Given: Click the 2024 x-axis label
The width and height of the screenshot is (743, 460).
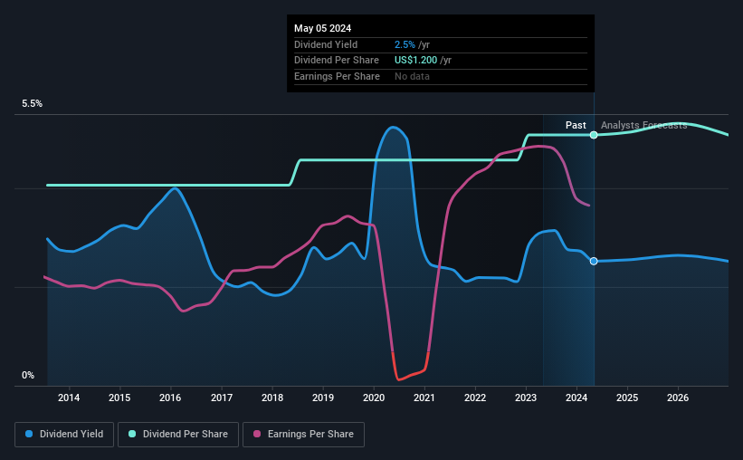Looking at the screenshot, I should tap(576, 398).
